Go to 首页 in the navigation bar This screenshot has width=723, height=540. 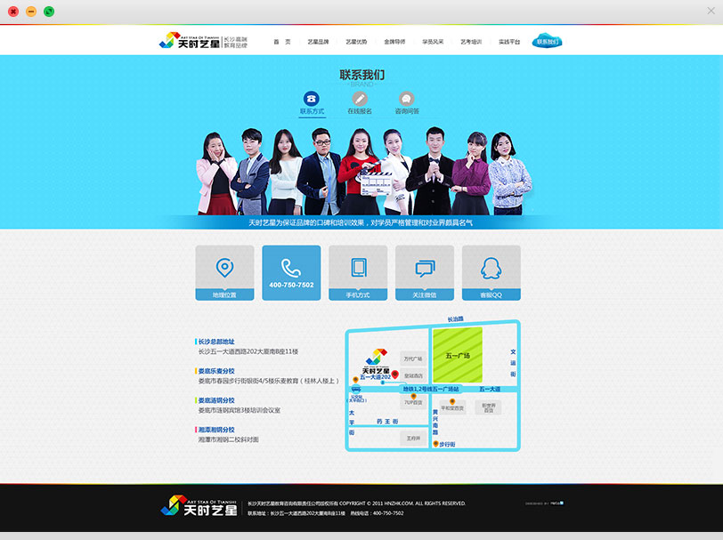(282, 42)
